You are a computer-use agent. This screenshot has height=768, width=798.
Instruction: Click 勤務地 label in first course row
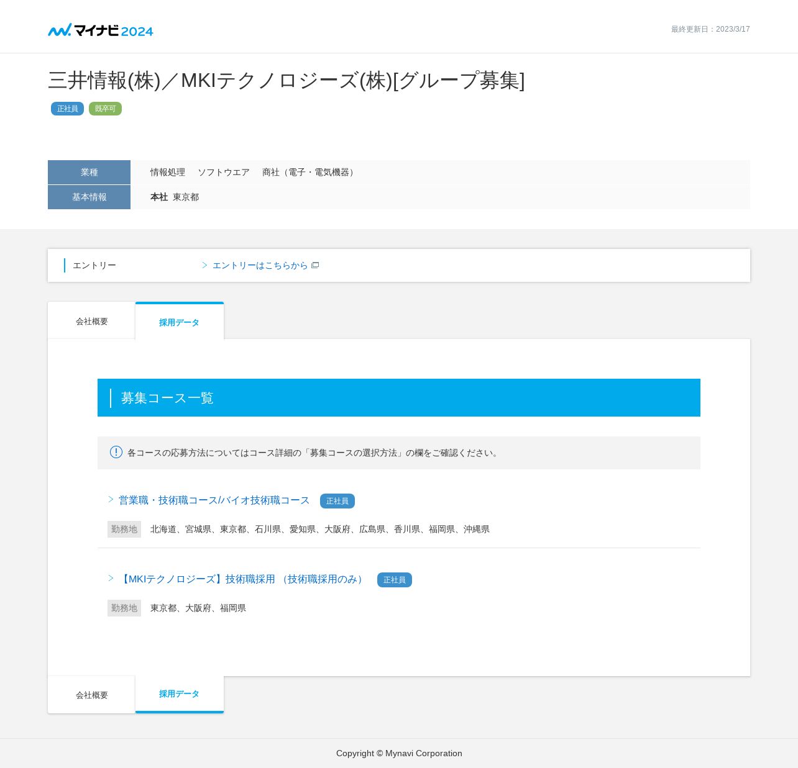[124, 529]
